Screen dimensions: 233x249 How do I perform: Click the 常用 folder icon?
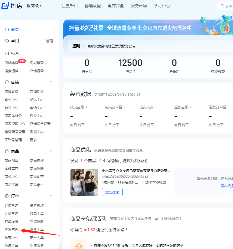(7, 41)
